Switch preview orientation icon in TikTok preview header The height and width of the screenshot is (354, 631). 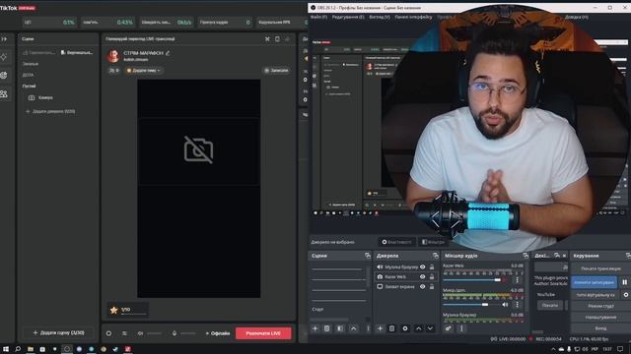(x=277, y=39)
